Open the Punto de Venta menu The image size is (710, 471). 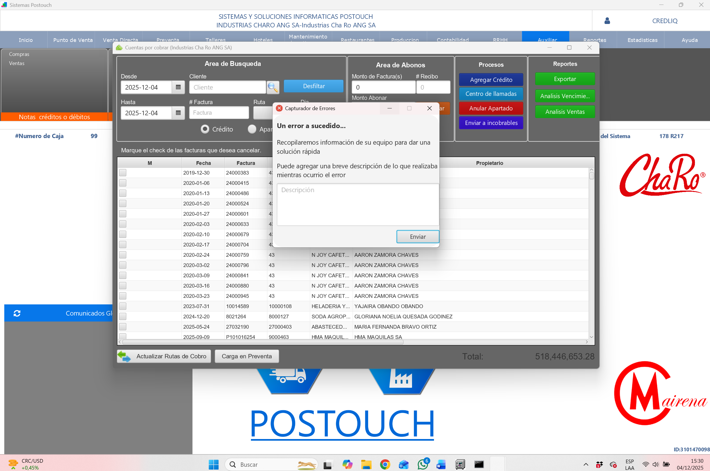(x=73, y=40)
